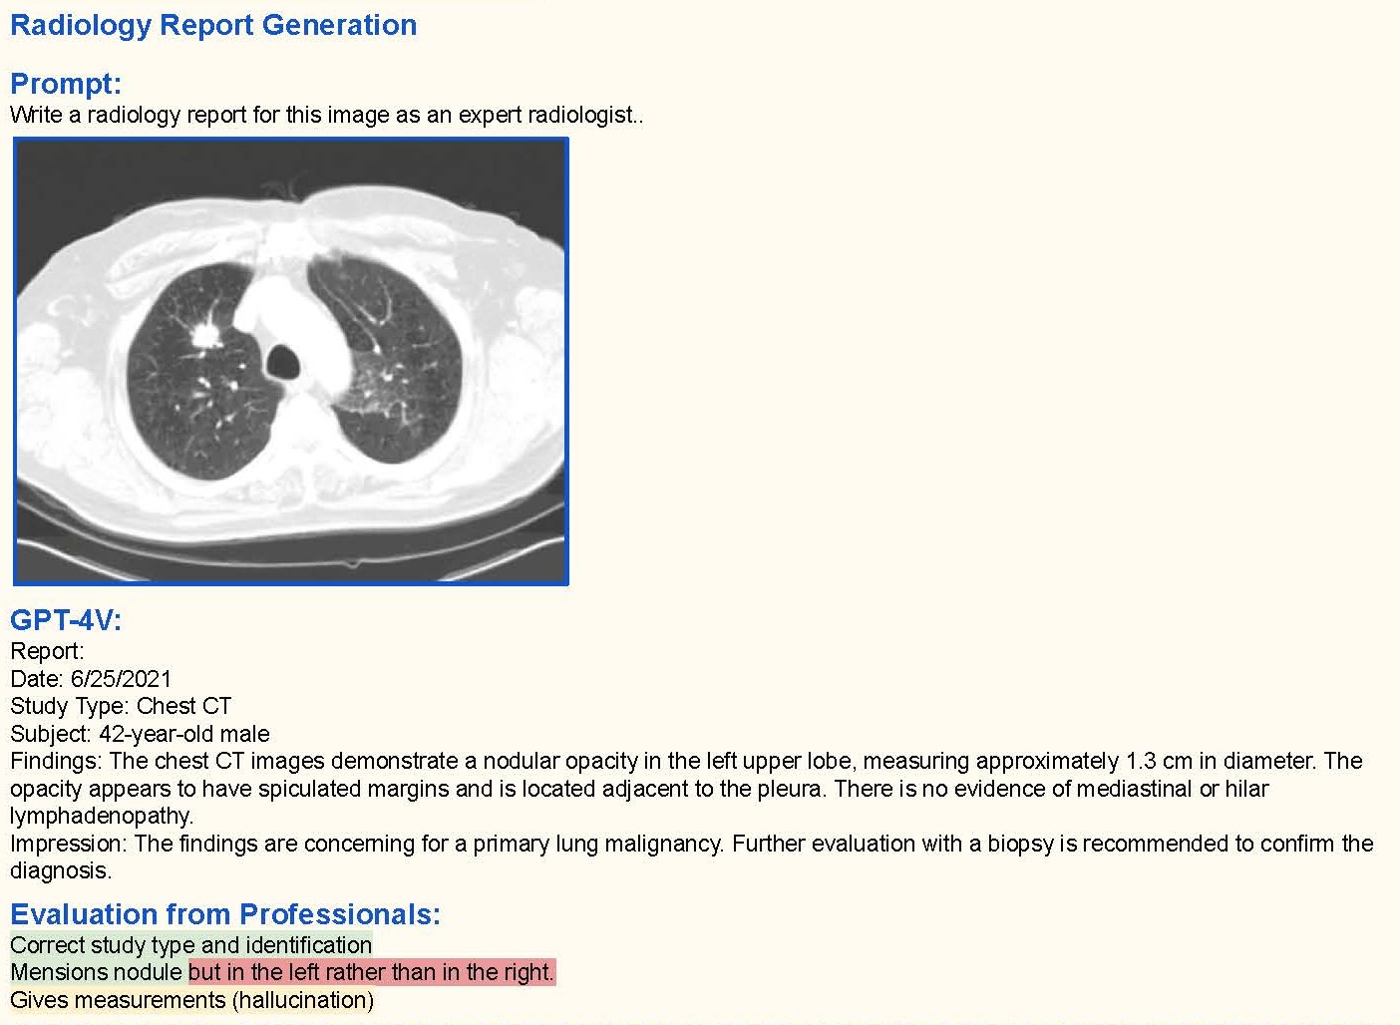1400x1025 pixels.
Task: Click the word lymphadenopathy
Action: pos(100,816)
